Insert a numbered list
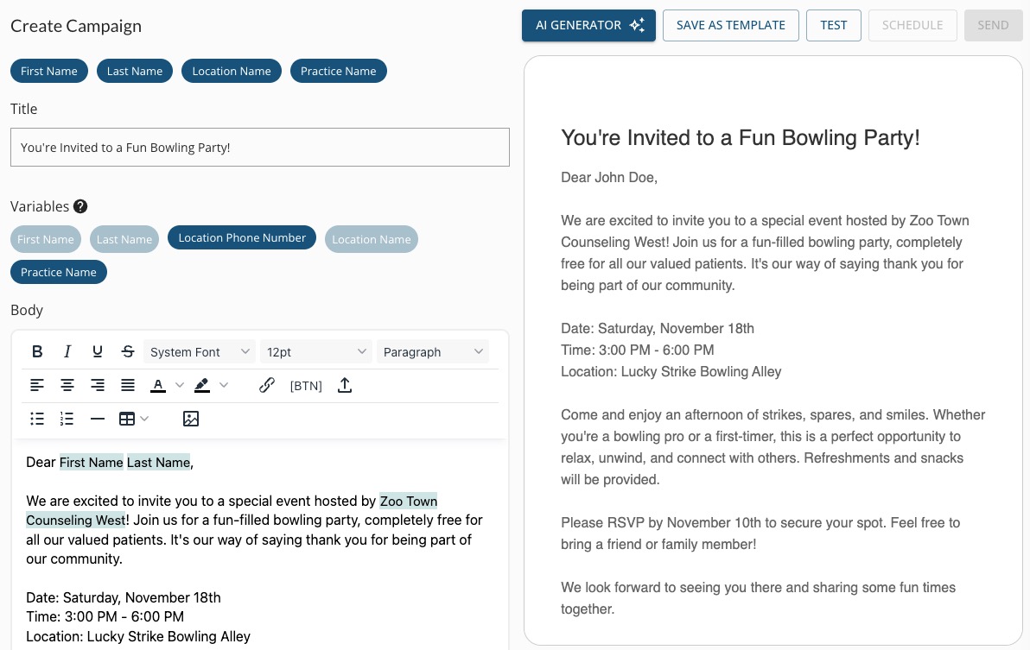The height and width of the screenshot is (650, 1030). pos(67,419)
